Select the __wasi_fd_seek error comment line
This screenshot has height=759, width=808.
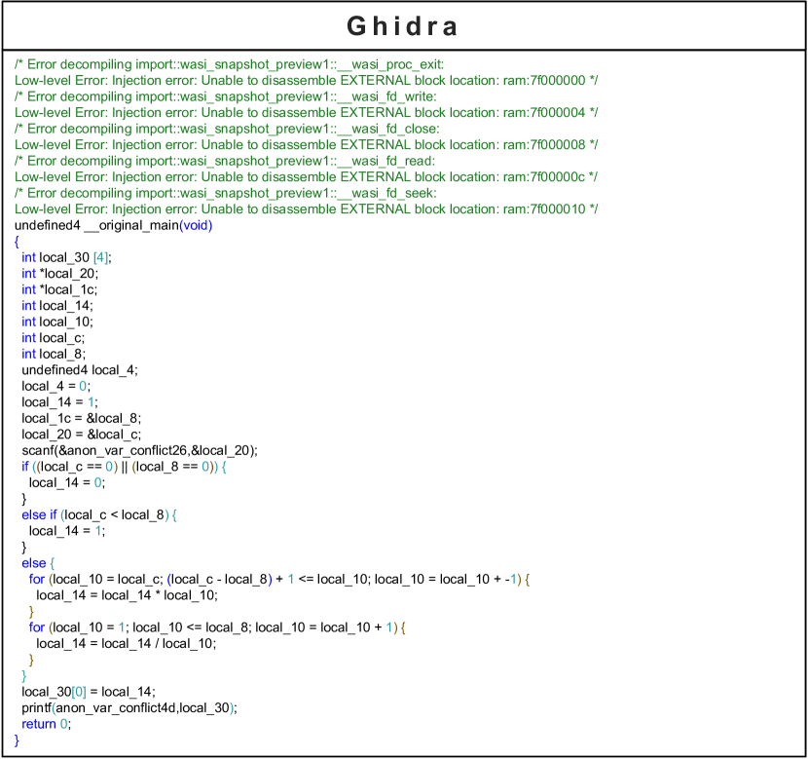pyautogui.click(x=226, y=193)
